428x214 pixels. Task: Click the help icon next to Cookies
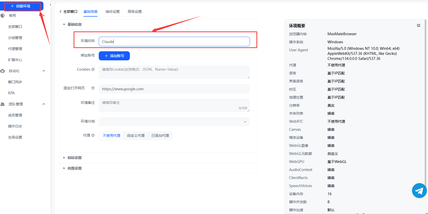93,69
